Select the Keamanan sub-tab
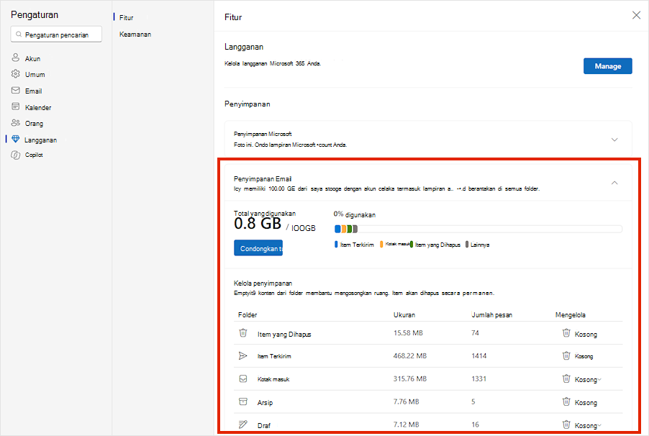This screenshot has width=649, height=436. coord(135,35)
